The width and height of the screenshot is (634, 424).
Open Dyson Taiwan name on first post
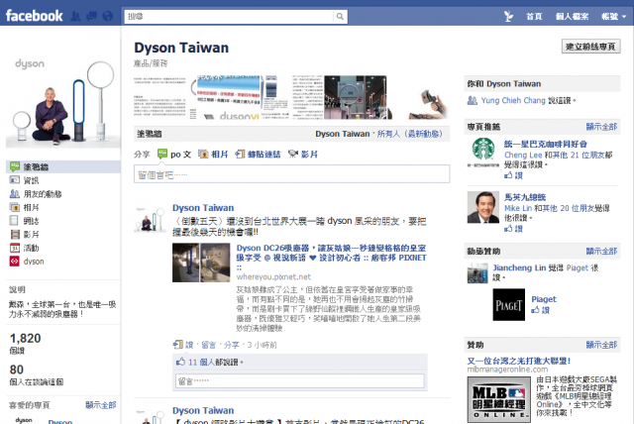click(x=203, y=208)
